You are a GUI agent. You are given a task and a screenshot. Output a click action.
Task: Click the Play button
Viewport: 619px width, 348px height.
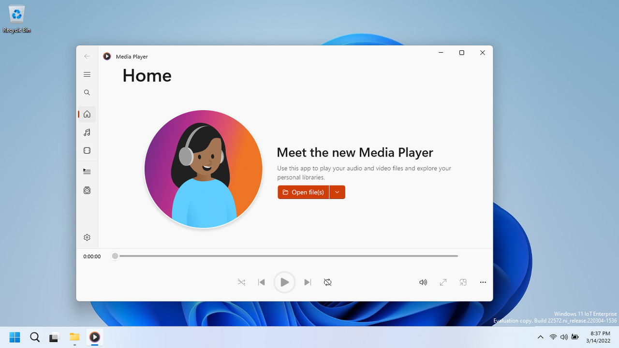(284, 282)
